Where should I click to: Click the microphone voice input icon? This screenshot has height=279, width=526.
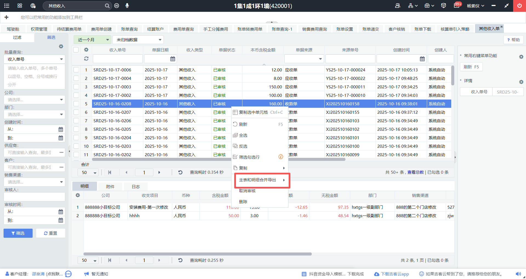click(x=127, y=6)
